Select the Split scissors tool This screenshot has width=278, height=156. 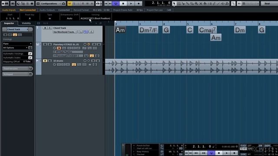tap(183, 3)
